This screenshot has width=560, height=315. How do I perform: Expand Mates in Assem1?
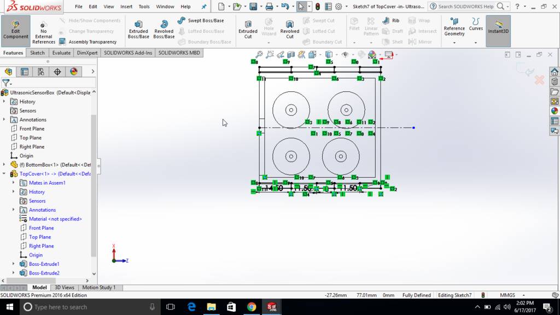coord(14,183)
